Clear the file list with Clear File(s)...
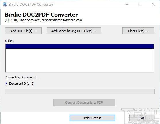Image resolution: width=160 pixels, height=124 pixels. (138, 31)
